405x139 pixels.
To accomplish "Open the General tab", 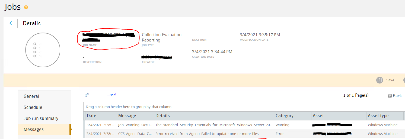I will [x=31, y=96].
